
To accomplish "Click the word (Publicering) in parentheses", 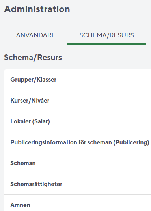I will click(131, 142).
